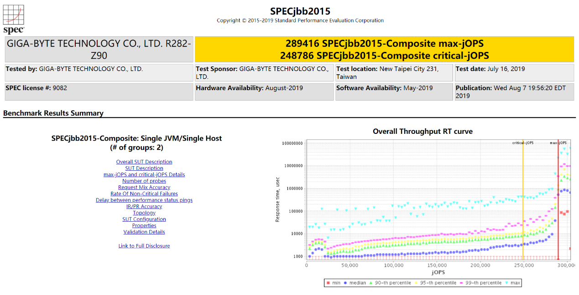Open the Request Mix Accuracy link

pos(144,188)
